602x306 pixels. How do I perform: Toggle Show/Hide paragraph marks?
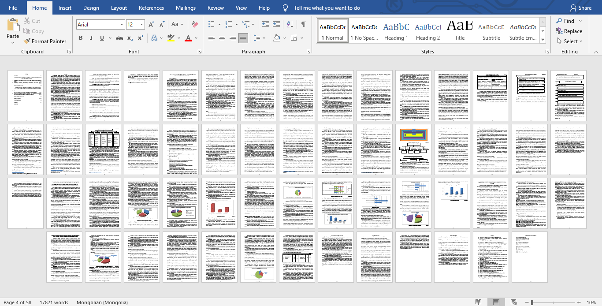(x=304, y=25)
